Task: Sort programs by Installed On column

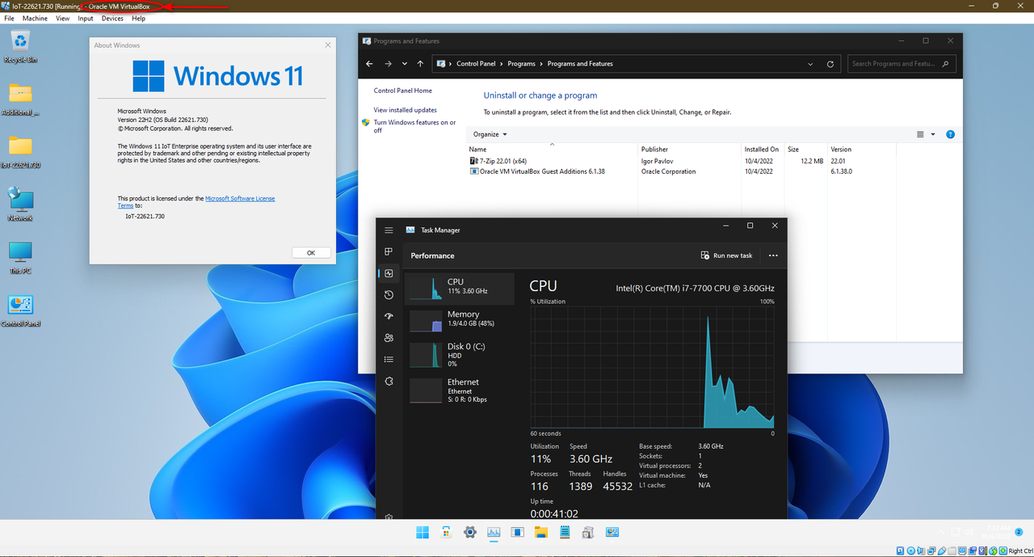Action: tap(763, 150)
